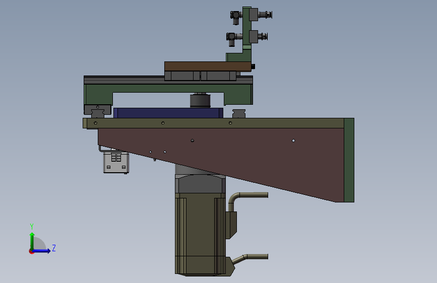Select the olive motor body
The width and height of the screenshot is (437, 283).
coord(200,234)
